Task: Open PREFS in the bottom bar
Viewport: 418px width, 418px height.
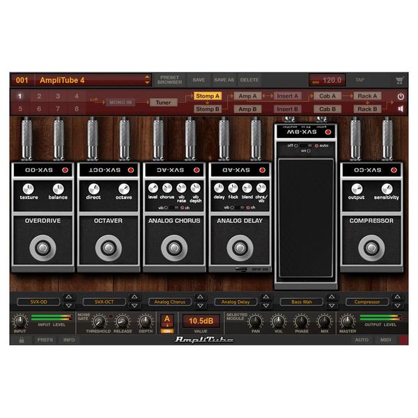Action: 45,340
